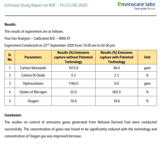Image resolution: width=168 pixels, height=147 pixels.
Task: Click the line starting 'The studies on control of emissions'
Action: click(x=81, y=122)
